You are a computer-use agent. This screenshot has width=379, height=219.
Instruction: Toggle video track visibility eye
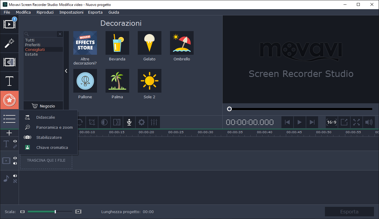(x=15, y=158)
